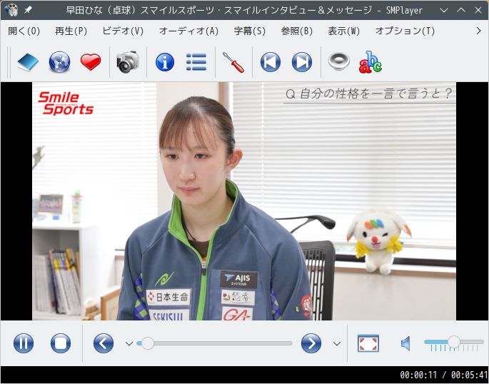Open the playlist list icon
This screenshot has height=384, width=489.
pos(196,62)
